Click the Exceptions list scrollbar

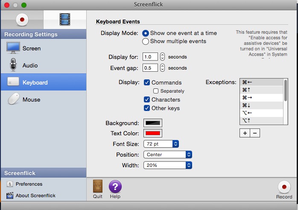tap(286, 90)
